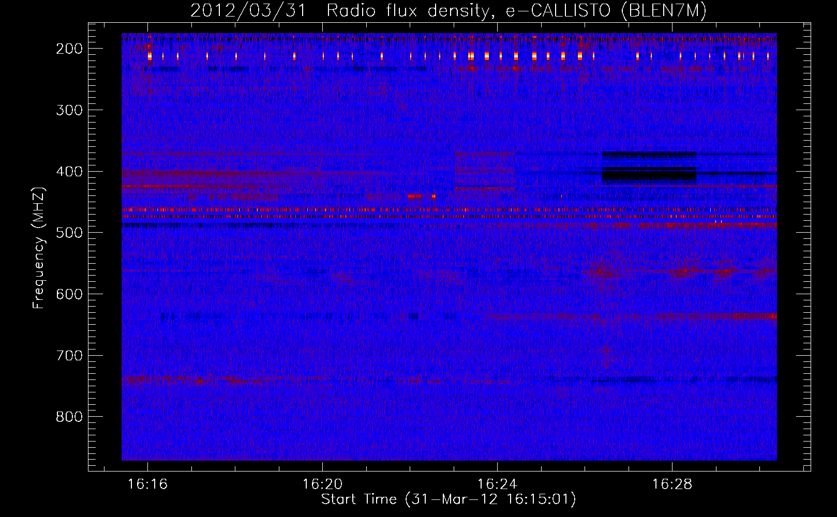
Task: Click the 16:28 time tick label
Action: (672, 484)
